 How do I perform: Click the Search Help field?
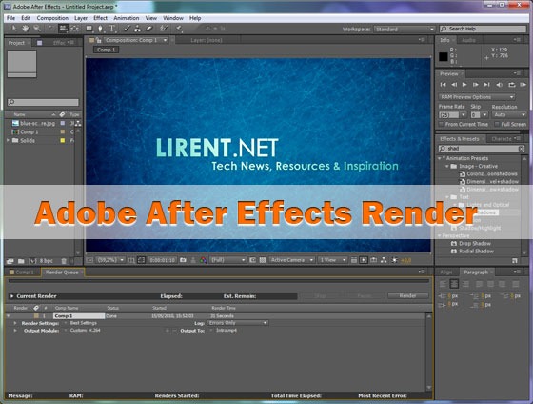[483, 29]
